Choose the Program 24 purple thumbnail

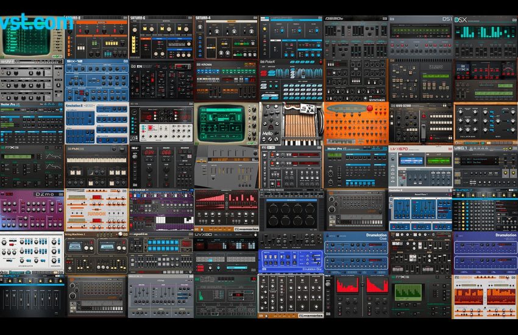(161, 210)
